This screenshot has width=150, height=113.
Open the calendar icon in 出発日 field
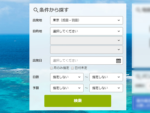[x=119, y=61]
